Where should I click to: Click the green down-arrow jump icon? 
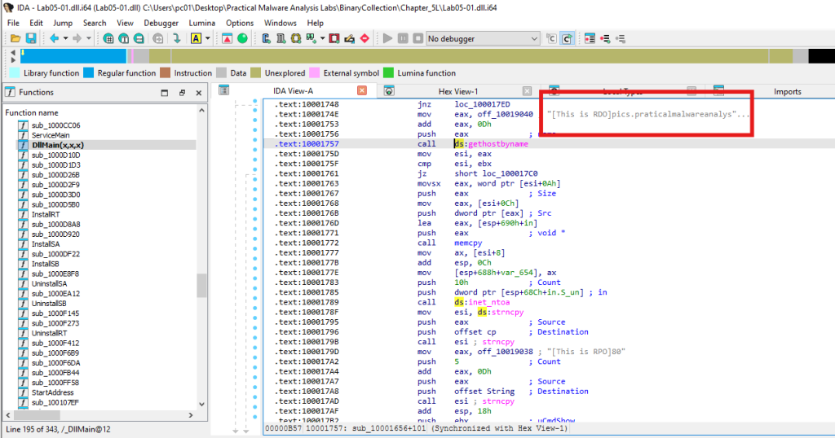177,39
